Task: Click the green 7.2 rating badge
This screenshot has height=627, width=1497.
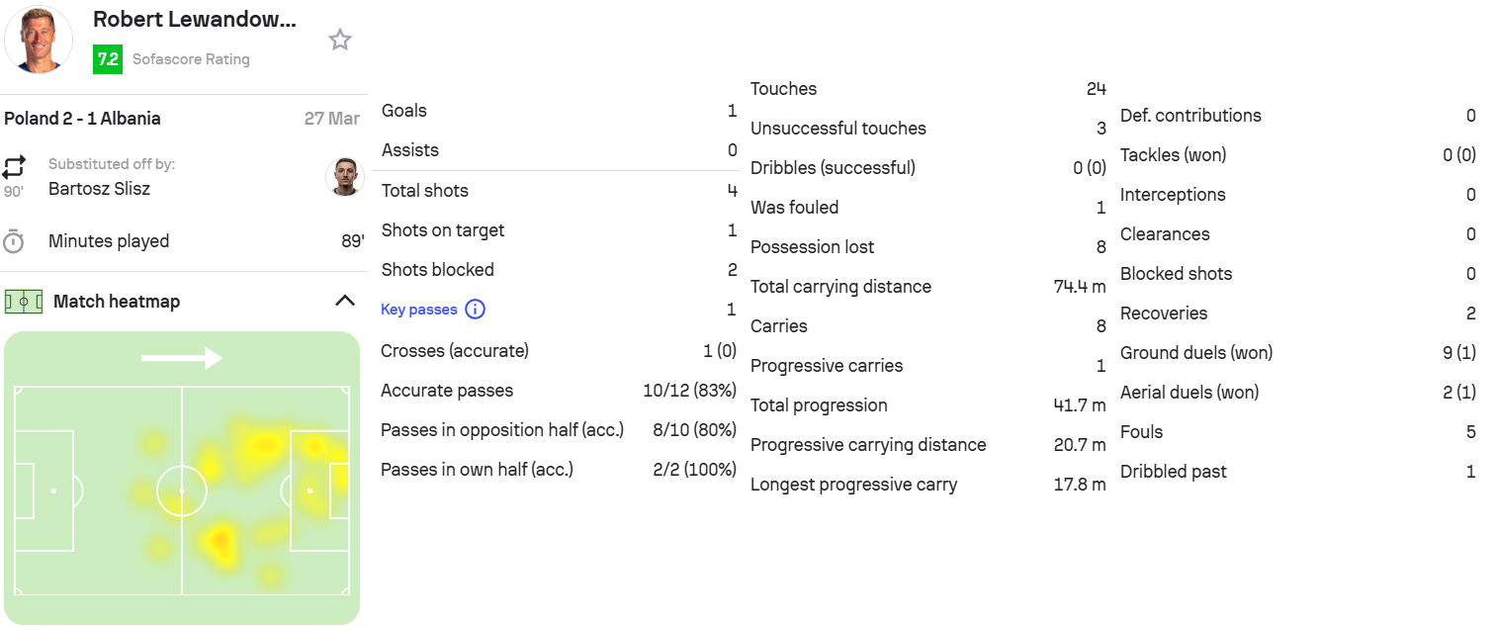Action: click(x=107, y=59)
